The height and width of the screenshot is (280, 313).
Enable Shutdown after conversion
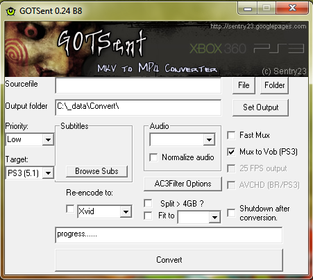231,213
